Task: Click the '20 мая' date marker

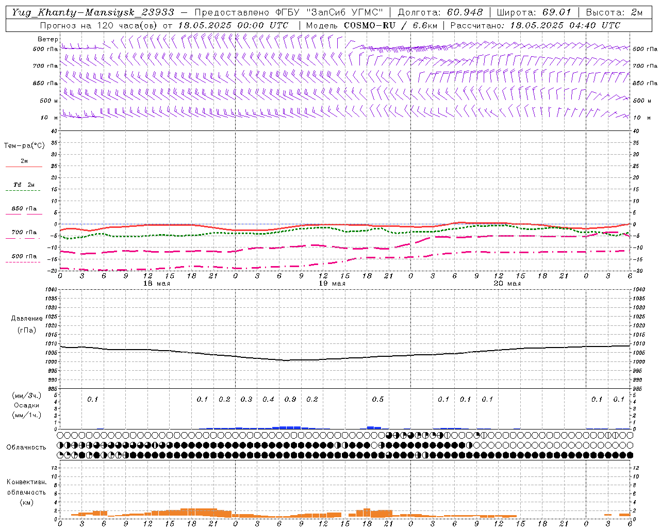Action: tap(507, 284)
